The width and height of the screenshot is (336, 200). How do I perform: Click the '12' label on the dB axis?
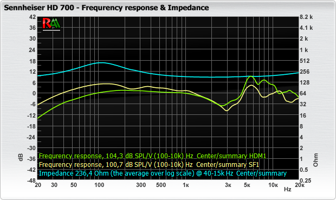33,72
